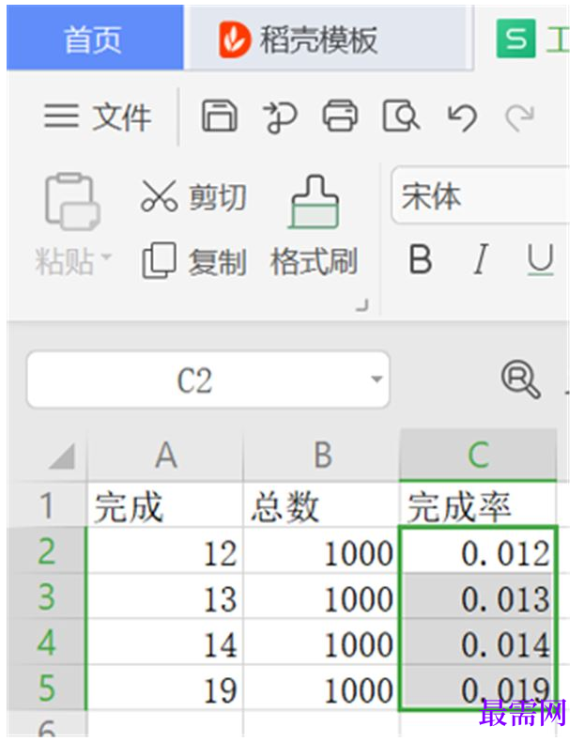
Task: Click cell A5 with value 19
Action: pos(165,688)
